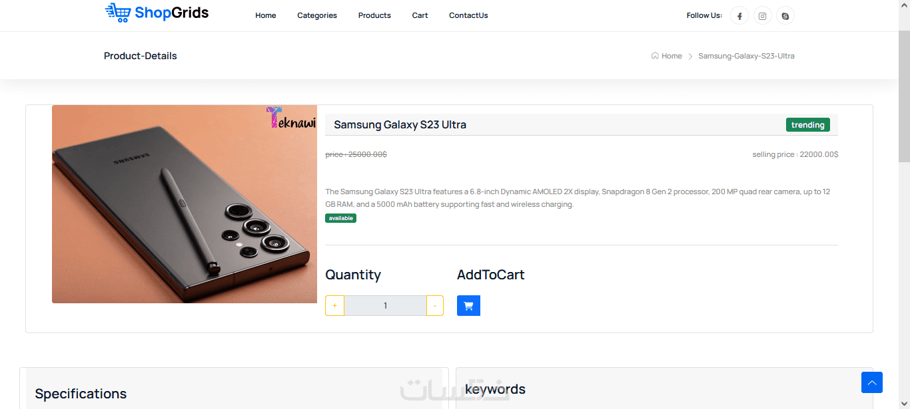Open the Categories menu item
The width and height of the screenshot is (910, 409).
(317, 15)
